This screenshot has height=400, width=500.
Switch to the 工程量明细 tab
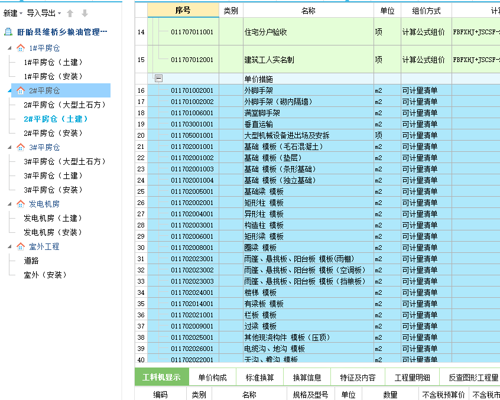click(413, 378)
